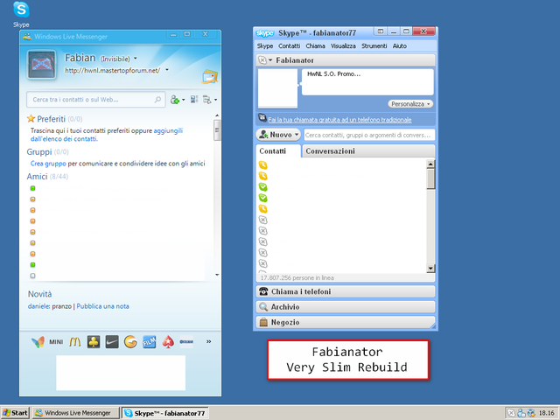Open the Negozio panel
This screenshot has height=420, width=560.
click(346, 322)
